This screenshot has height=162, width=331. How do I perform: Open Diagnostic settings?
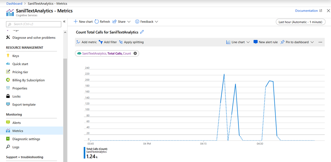point(26,139)
